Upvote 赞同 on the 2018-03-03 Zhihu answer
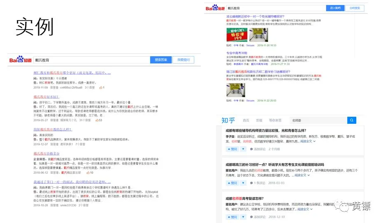The image size is (383, 223). point(232,183)
